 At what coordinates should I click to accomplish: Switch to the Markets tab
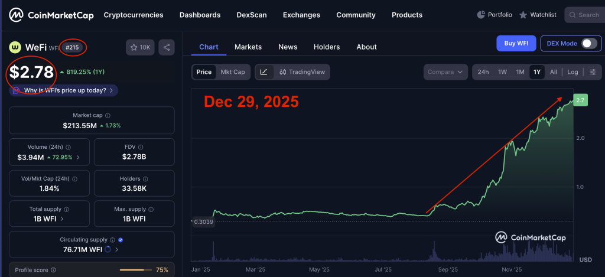pyautogui.click(x=248, y=47)
